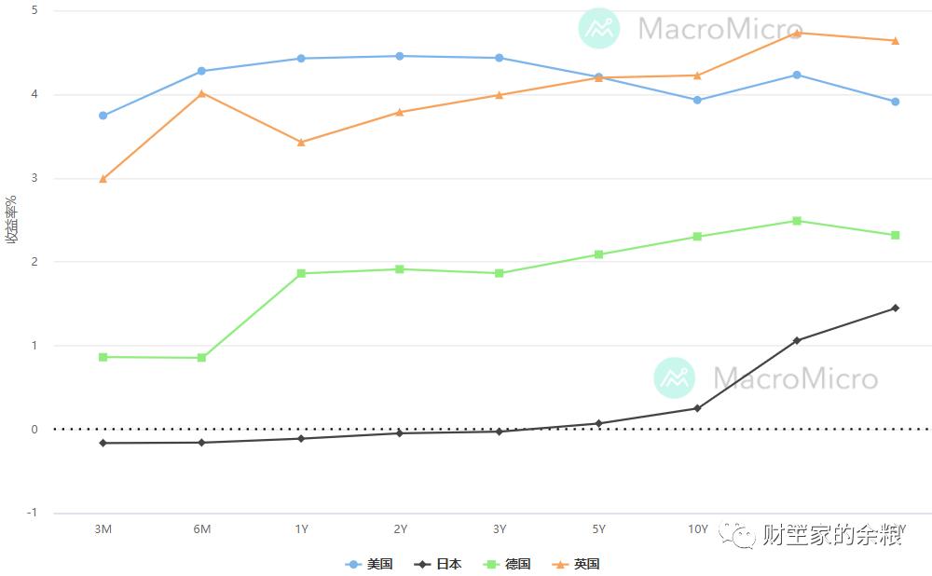The image size is (932, 576).
Task: Select the 英国 triangle point at 6M
Action: coord(201,93)
